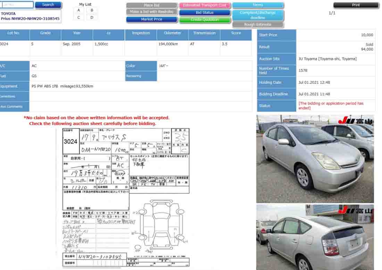Open the rear view car photo
The height and width of the screenshot is (270, 382).
click(x=315, y=237)
